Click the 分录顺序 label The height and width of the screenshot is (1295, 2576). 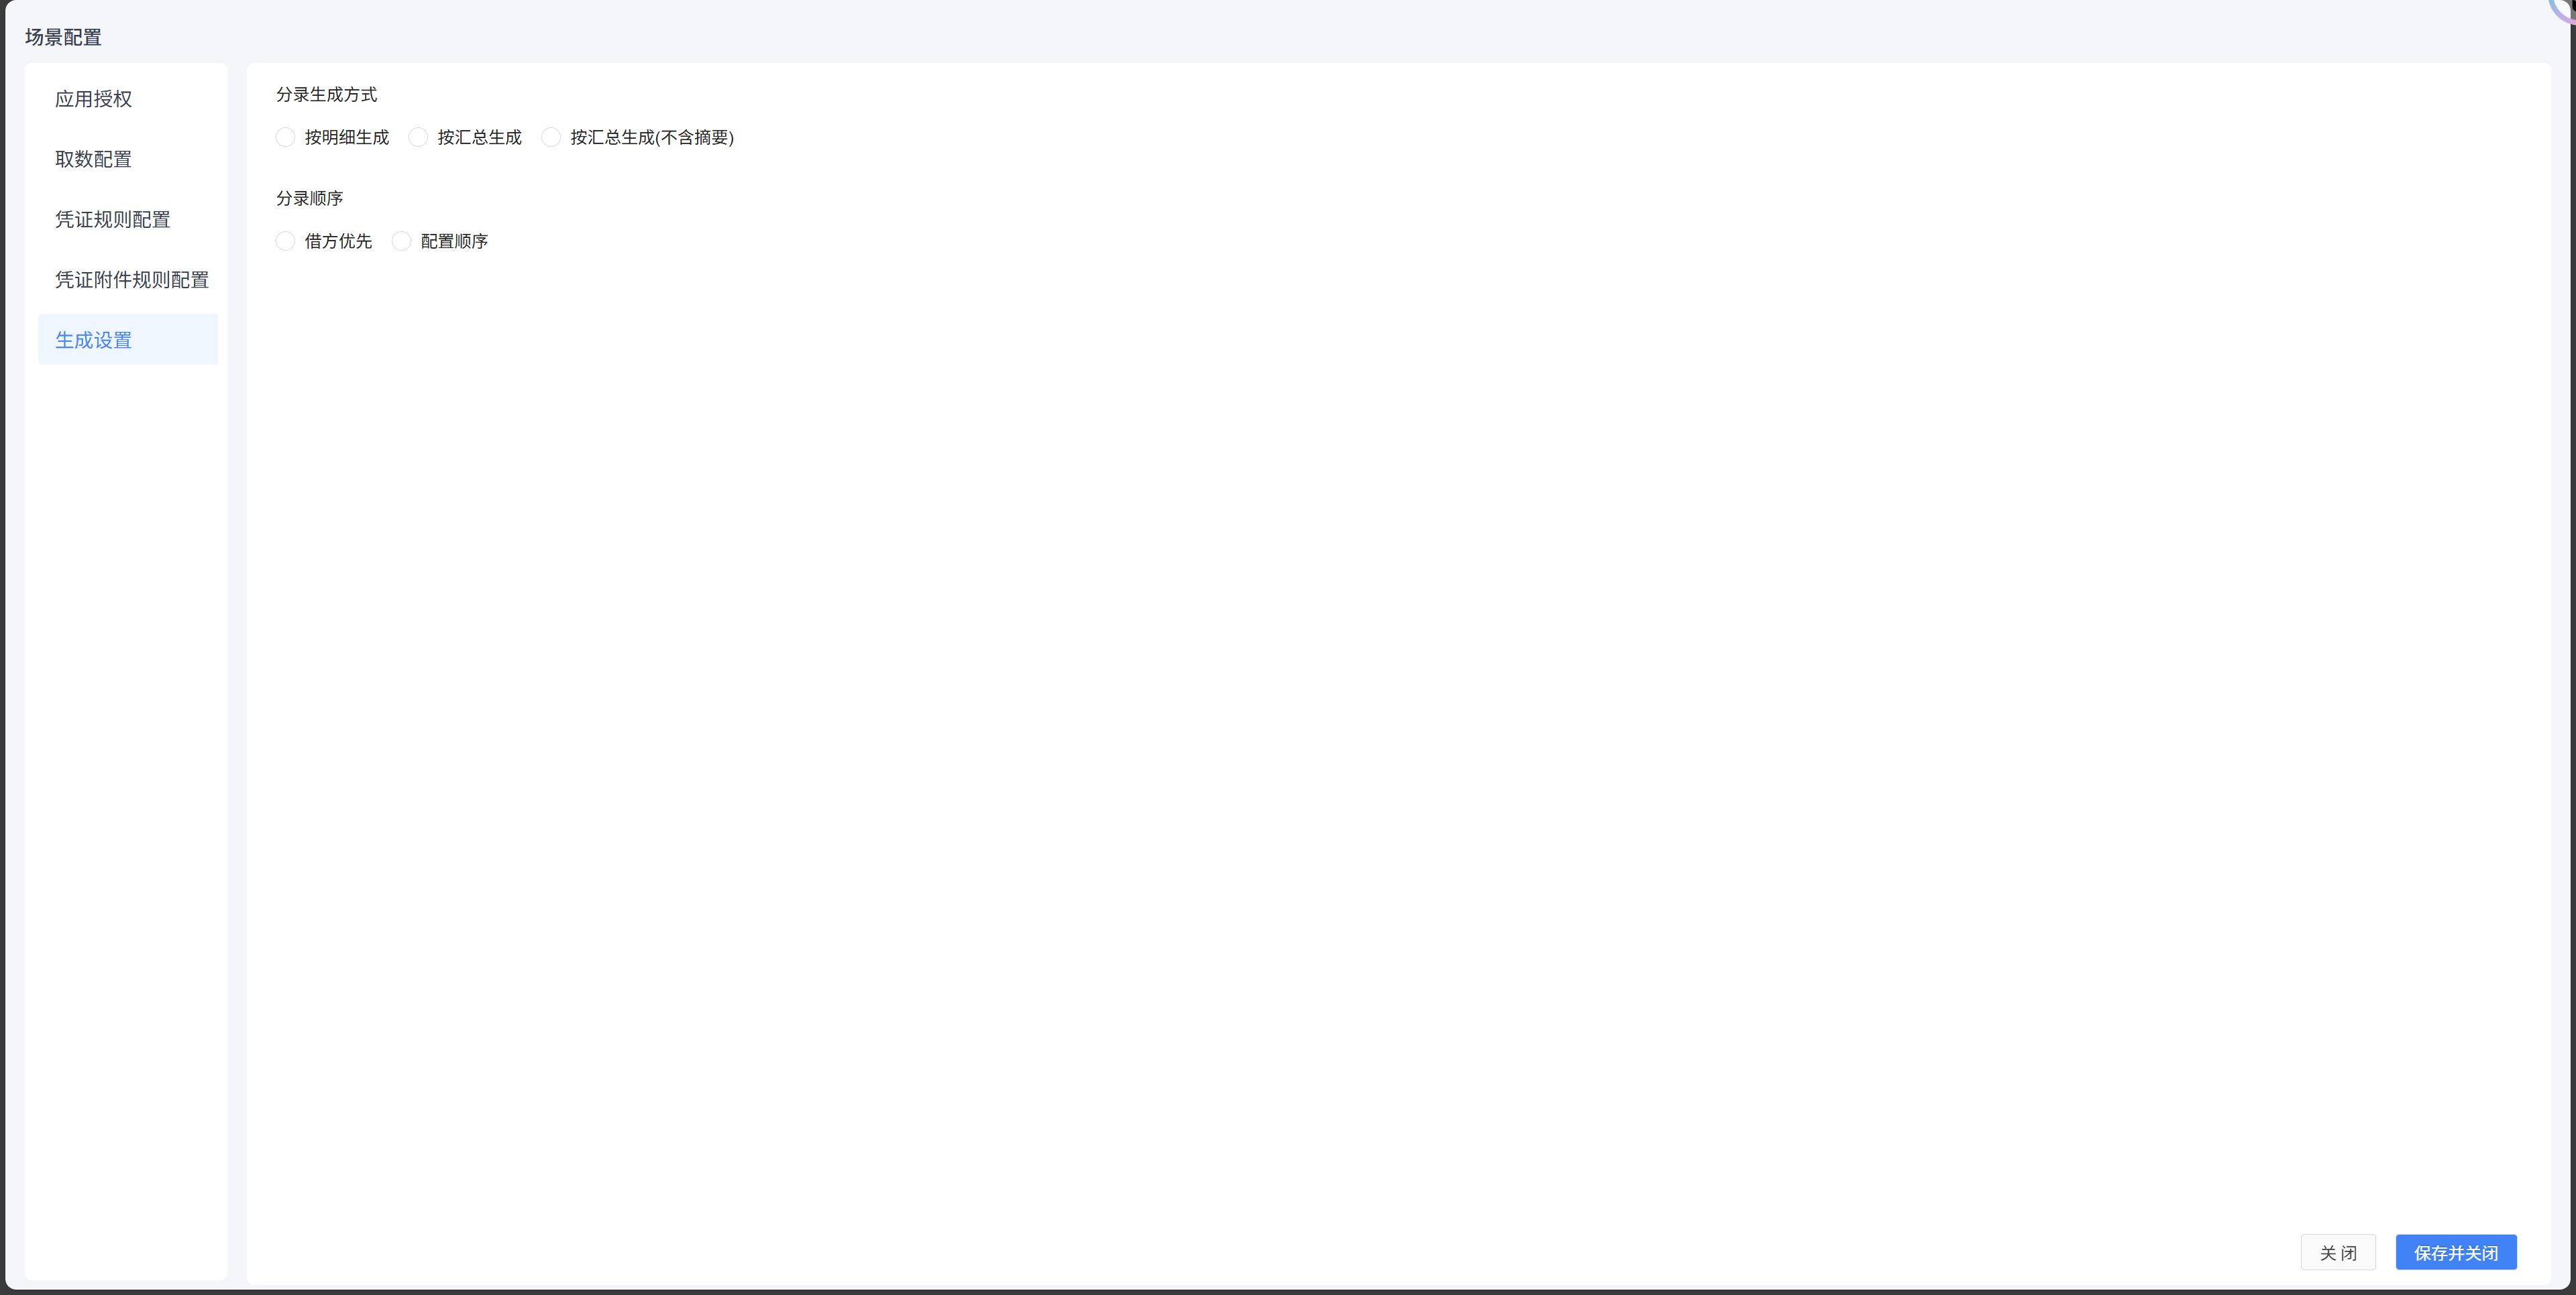click(310, 198)
